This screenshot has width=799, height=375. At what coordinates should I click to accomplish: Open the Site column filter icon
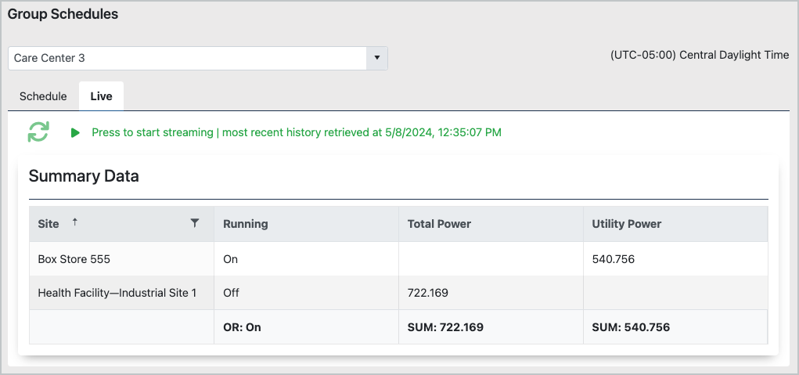(x=195, y=223)
